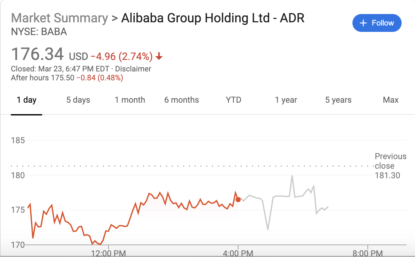This screenshot has width=415, height=257.
Task: Switch to the 5 days tab
Action: click(78, 100)
